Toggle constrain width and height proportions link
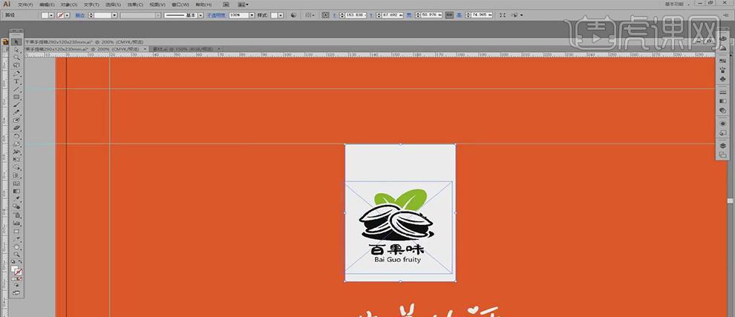The image size is (735, 317). (449, 15)
